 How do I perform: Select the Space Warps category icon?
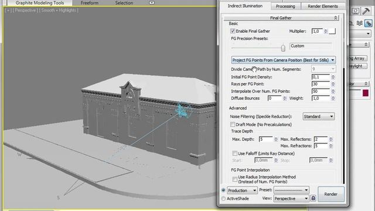pyautogui.click(x=359, y=23)
